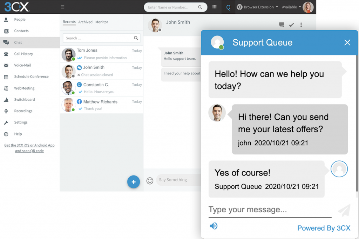Viewport: 359px width, 239px height.
Task: Open the Available status dropdown
Action: pos(291,7)
